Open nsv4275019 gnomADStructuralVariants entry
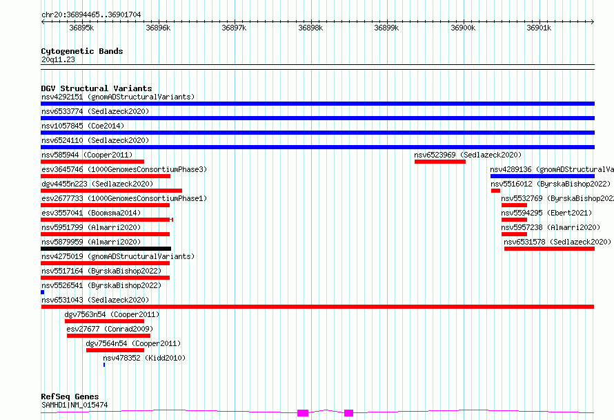Viewport: 614px width, 420px height. (118, 256)
